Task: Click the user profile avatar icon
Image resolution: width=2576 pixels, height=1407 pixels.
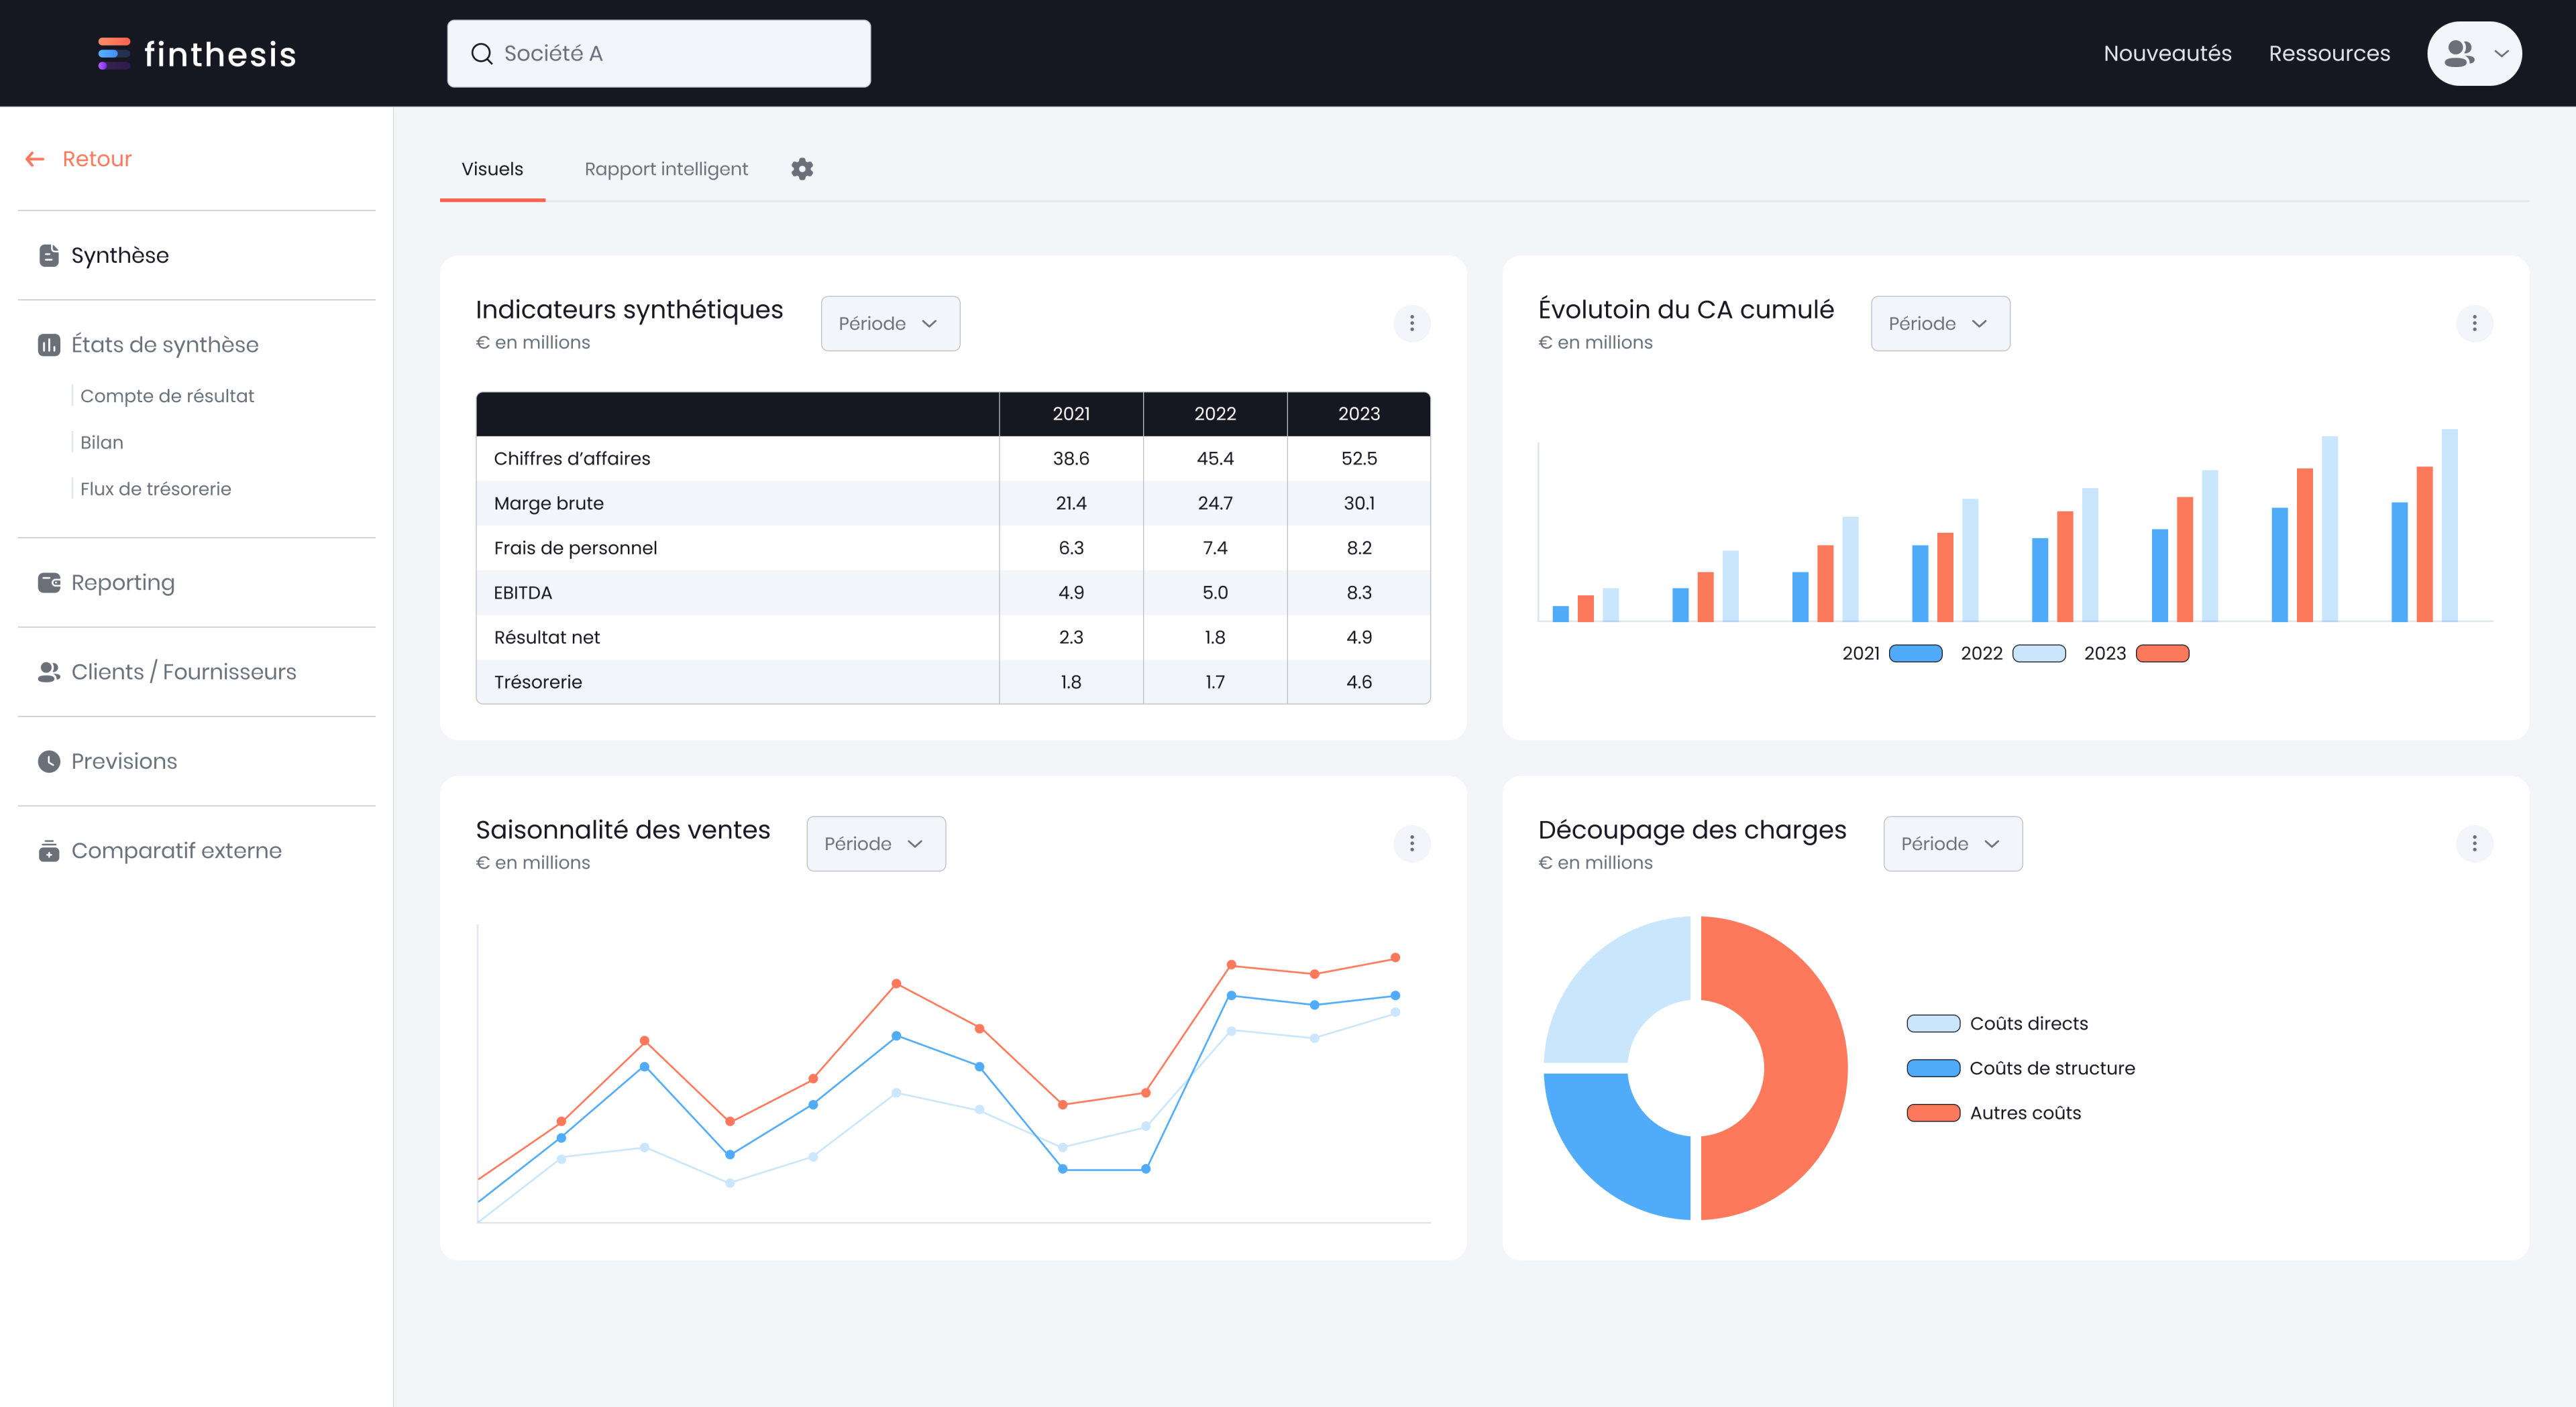Action: (x=2459, y=53)
